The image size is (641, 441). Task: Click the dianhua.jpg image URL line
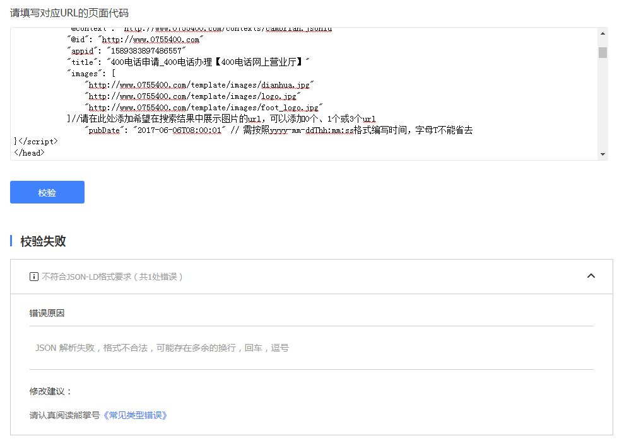click(201, 85)
